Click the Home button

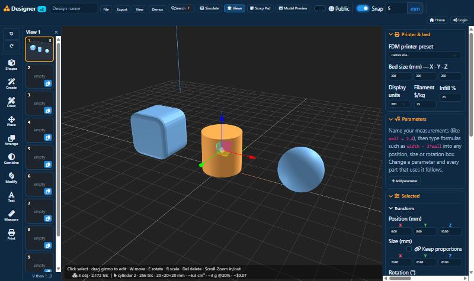point(437,20)
